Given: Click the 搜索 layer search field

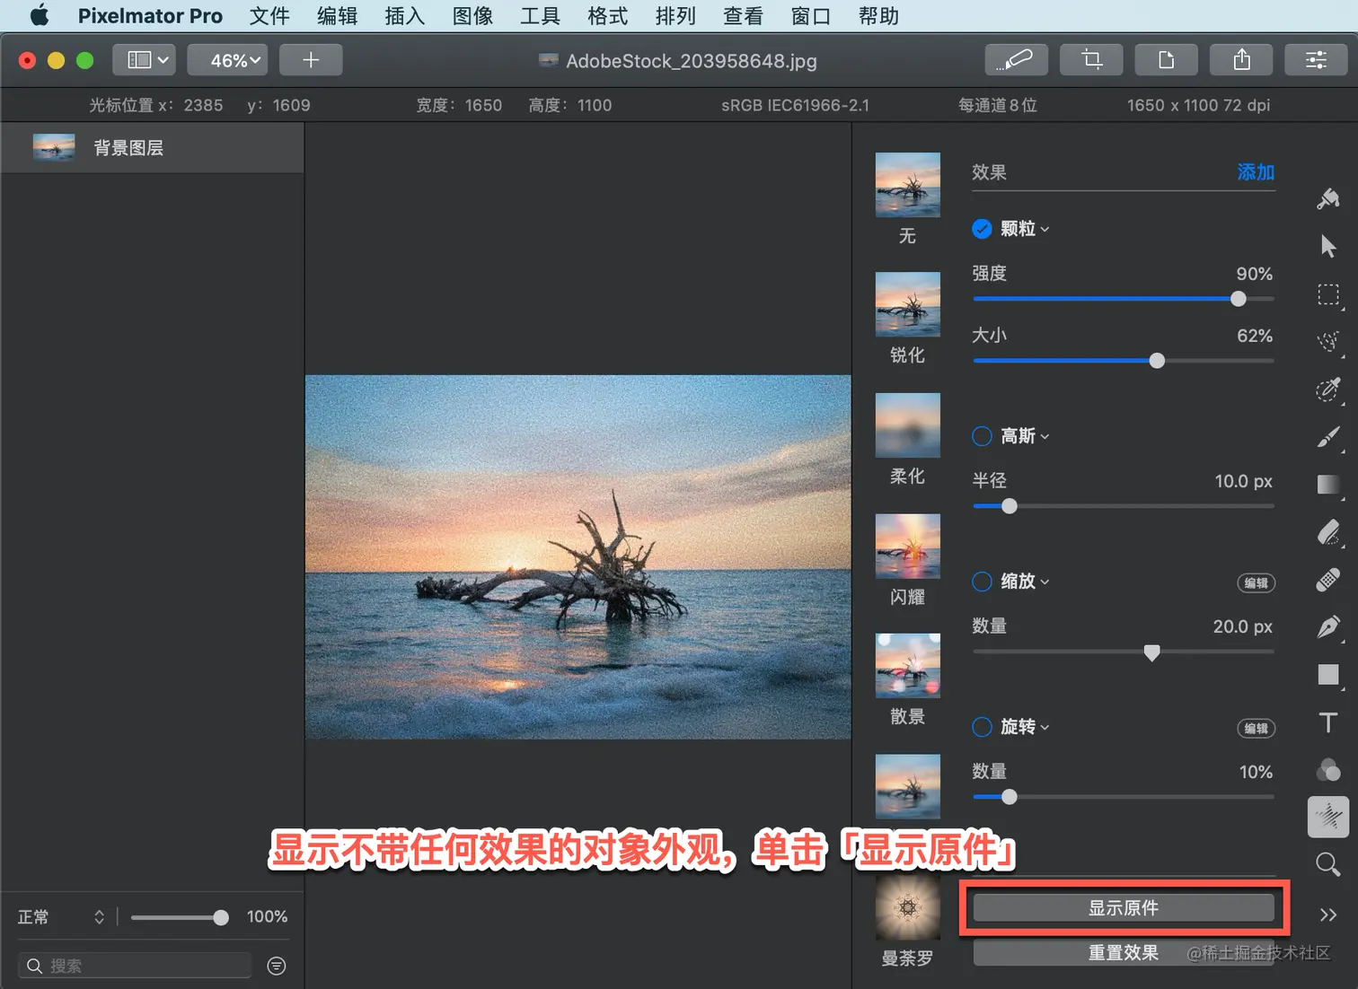Looking at the screenshot, I should click(135, 966).
